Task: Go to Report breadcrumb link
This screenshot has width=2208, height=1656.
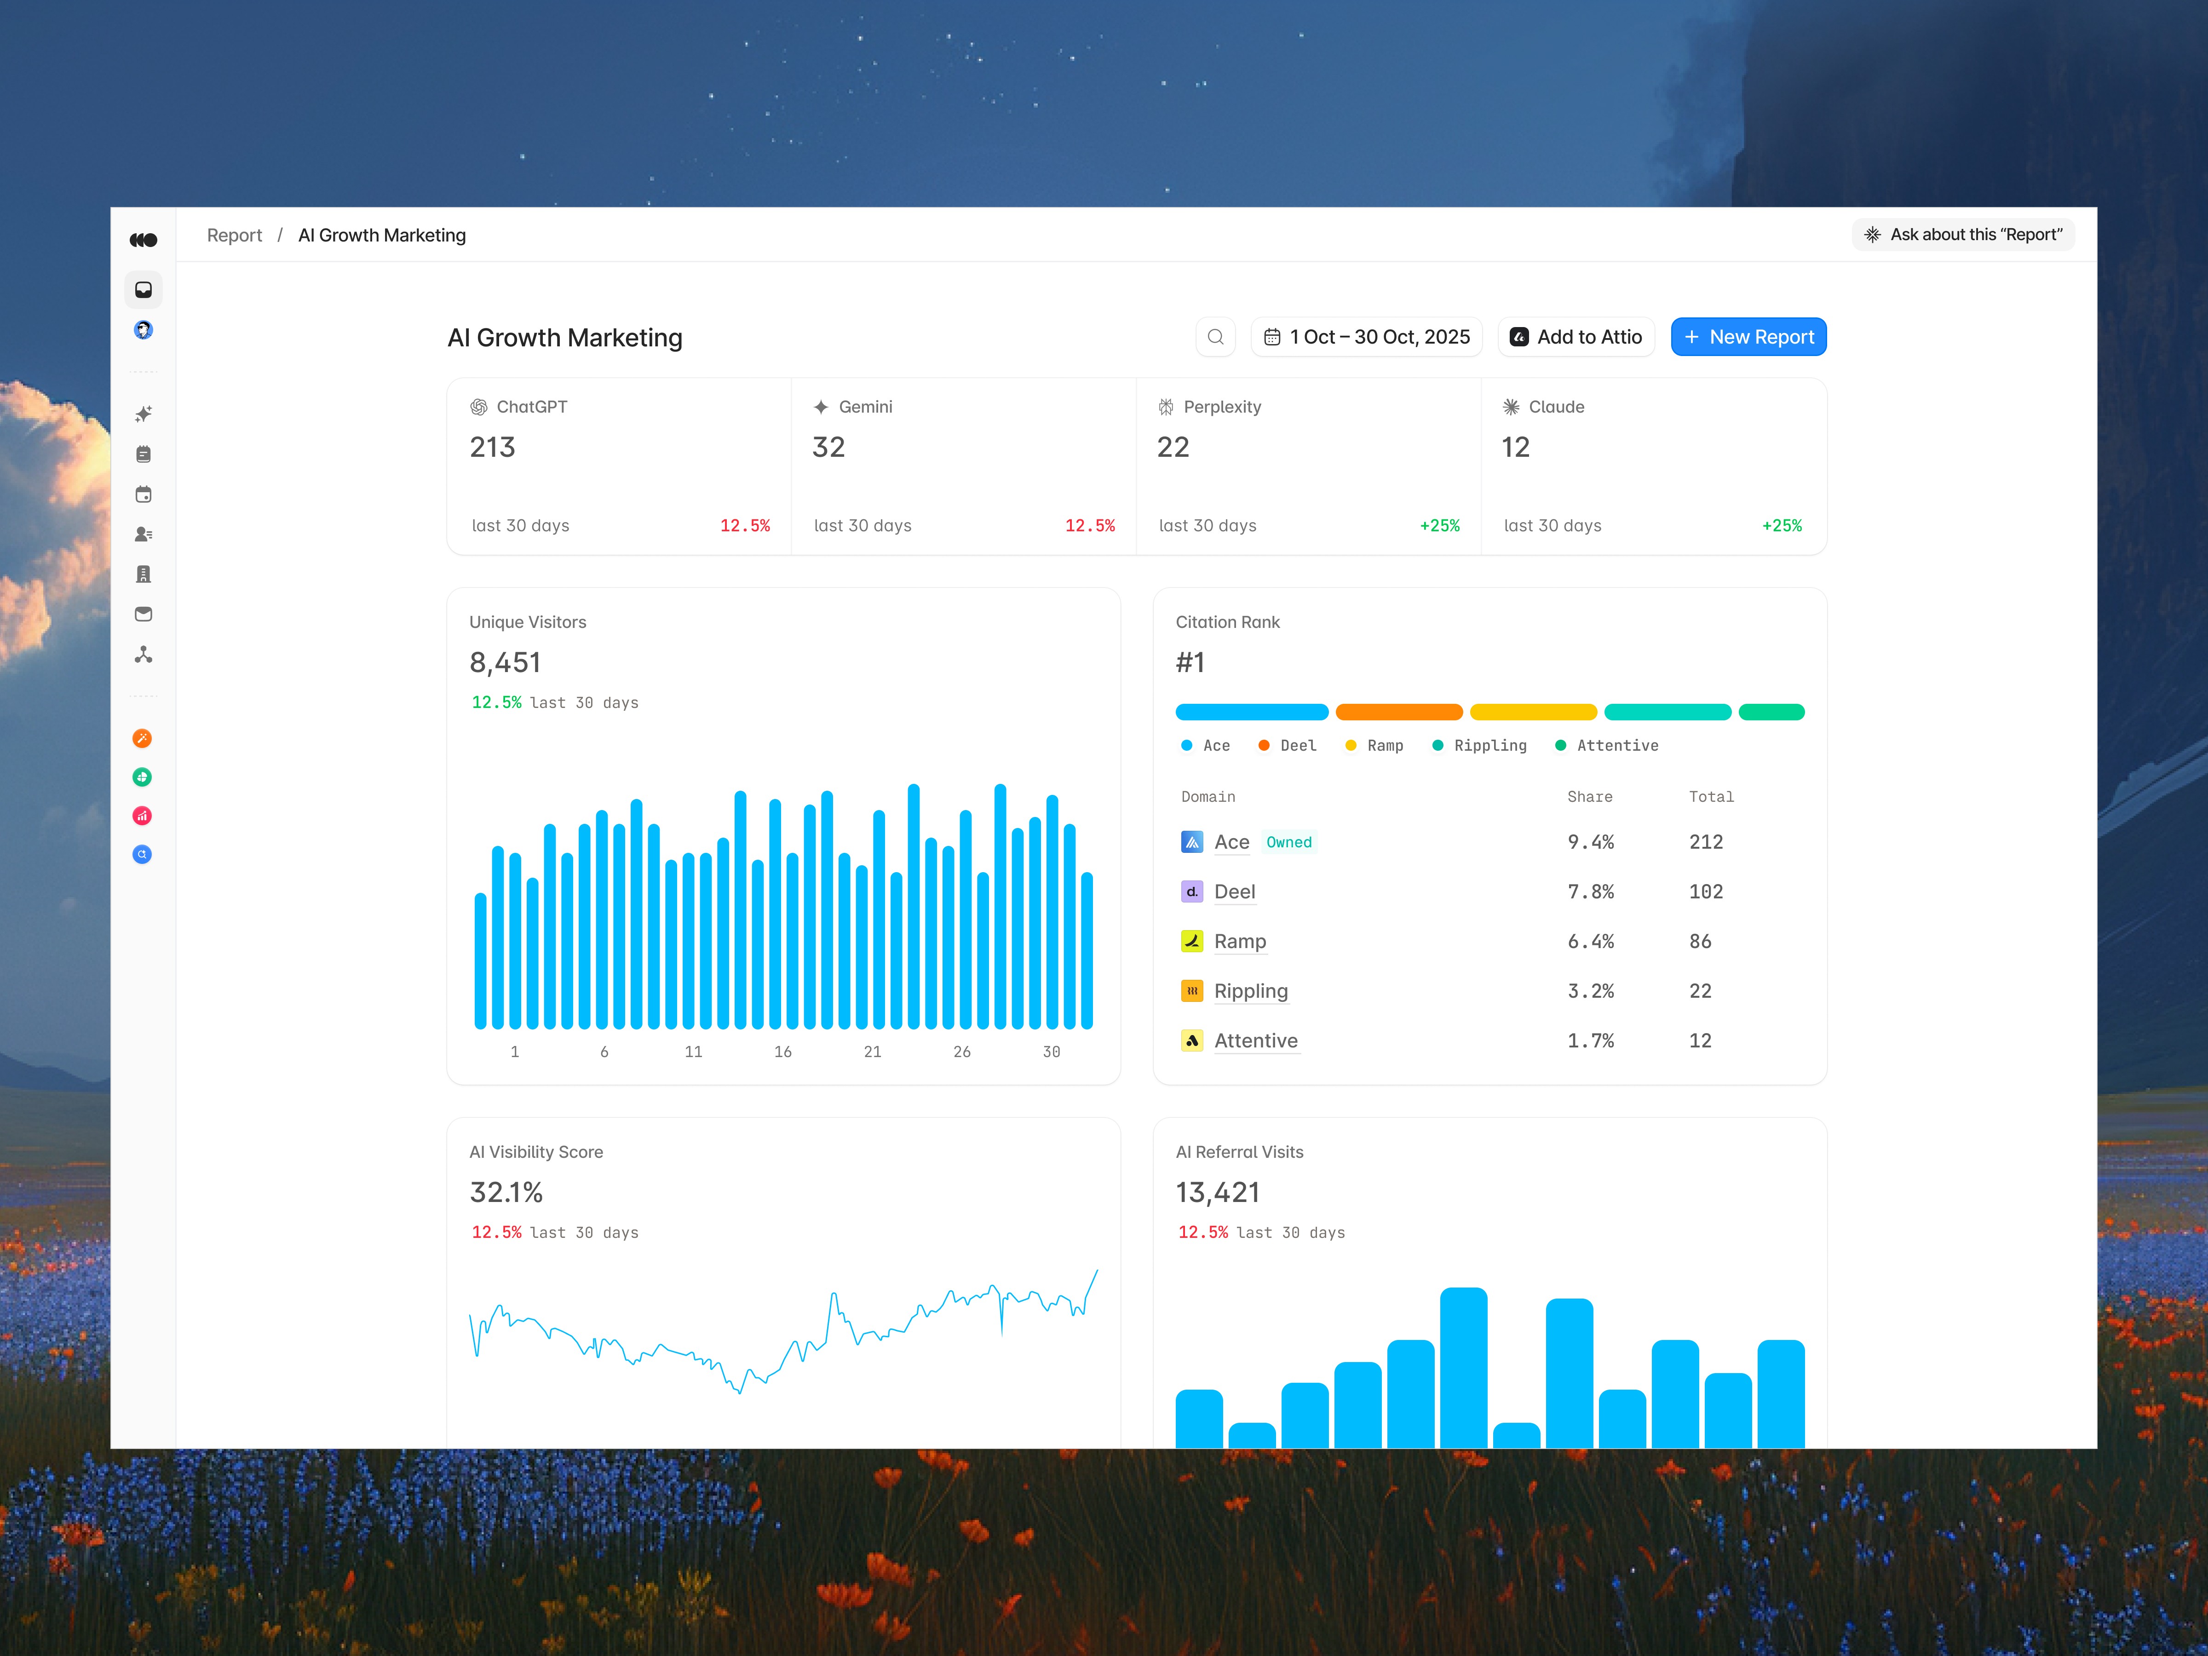Action: tap(234, 236)
